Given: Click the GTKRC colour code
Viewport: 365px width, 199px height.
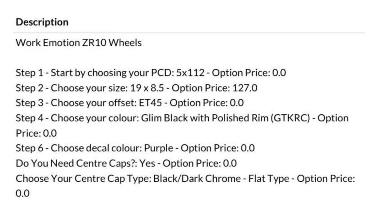Looking at the screenshot, I should 295,118.
